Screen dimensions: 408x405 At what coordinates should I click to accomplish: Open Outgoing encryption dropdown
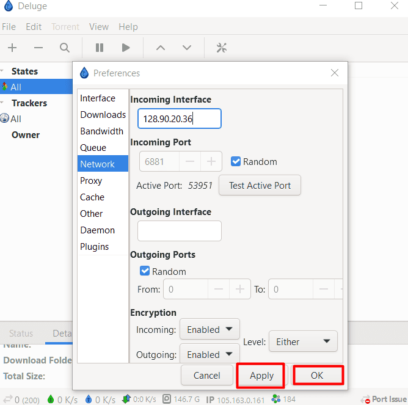[x=209, y=354]
